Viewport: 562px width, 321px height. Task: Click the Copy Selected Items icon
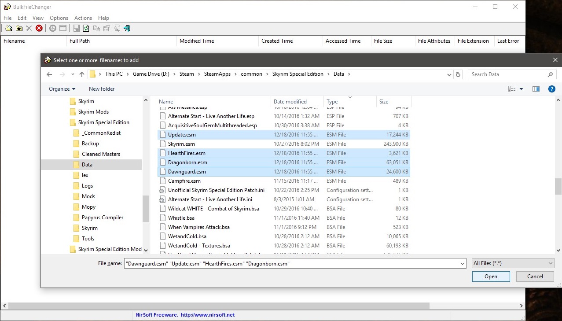click(x=96, y=29)
